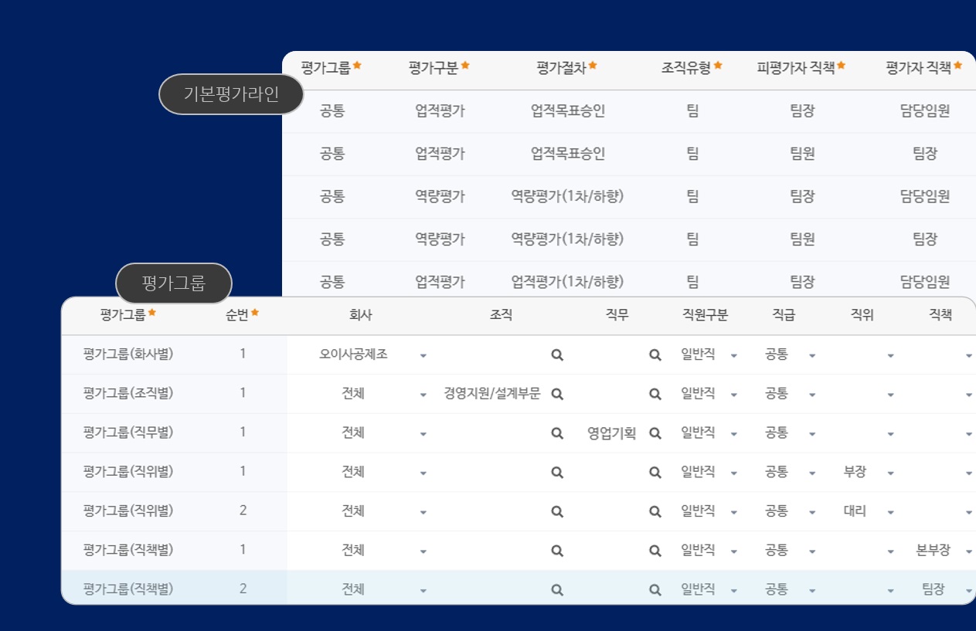Open organization search in 평가그룹(화사별) row
Screen dimensions: 976x631
556,354
